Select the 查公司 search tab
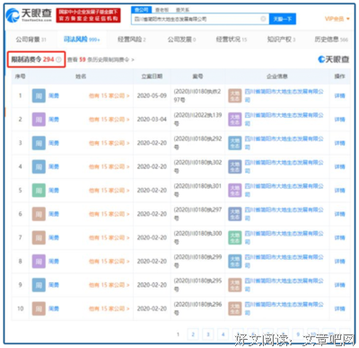This screenshot has width=359, height=348. tap(141, 10)
